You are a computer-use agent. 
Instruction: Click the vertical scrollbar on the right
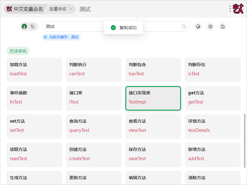click(x=245, y=141)
